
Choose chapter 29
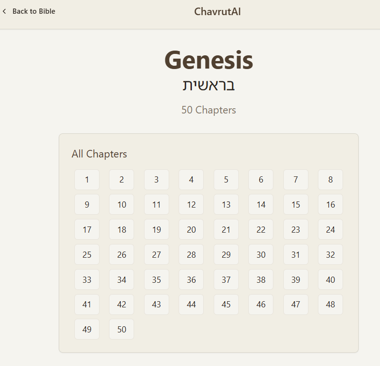226,254
